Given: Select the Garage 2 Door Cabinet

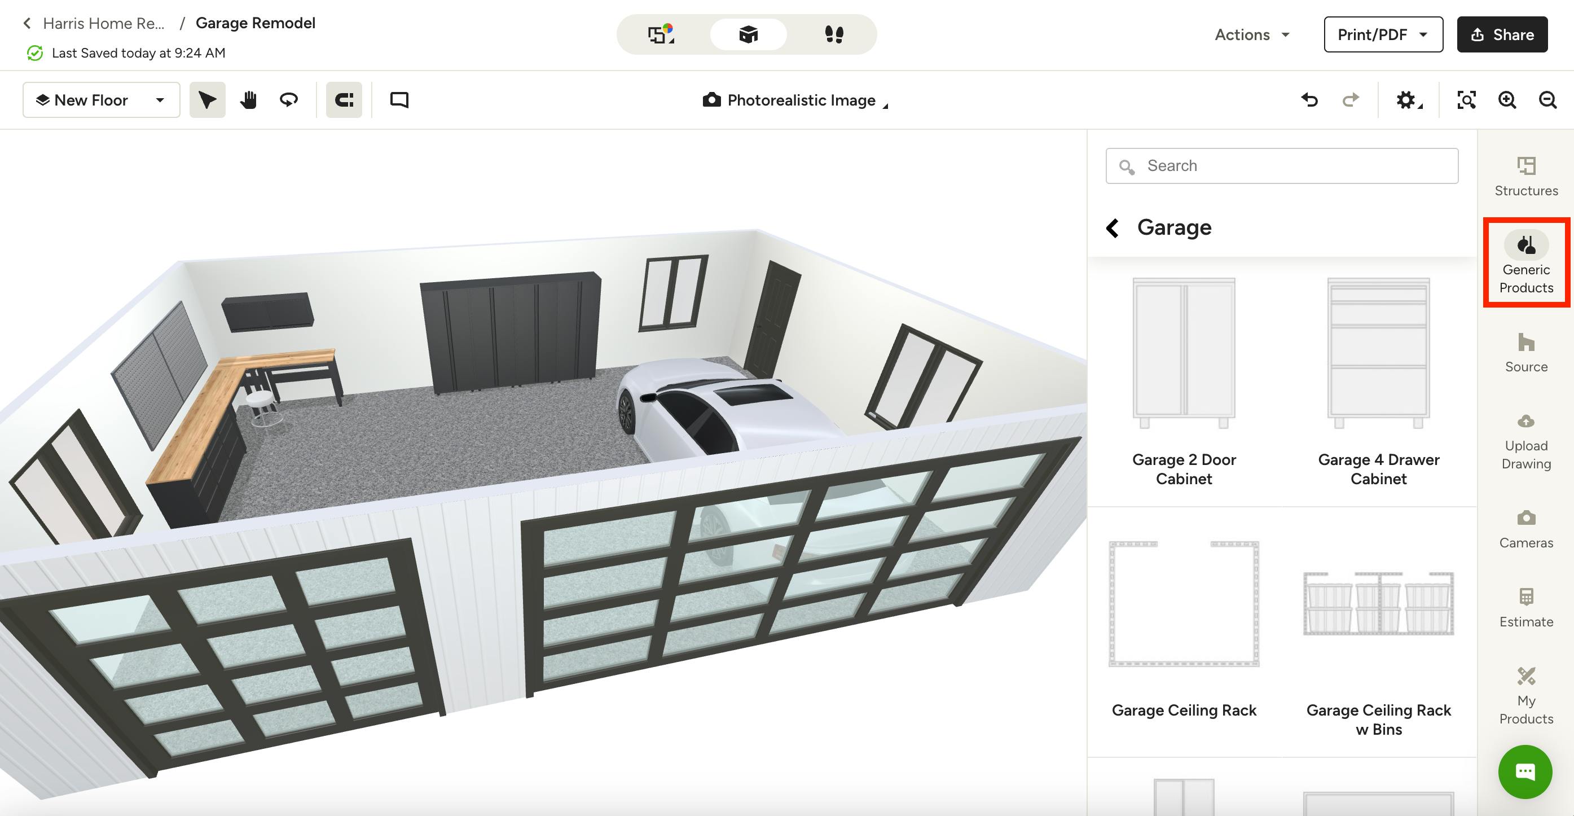Looking at the screenshot, I should [x=1184, y=382].
